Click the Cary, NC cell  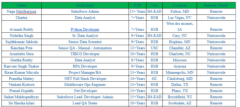[x=180, y=36]
